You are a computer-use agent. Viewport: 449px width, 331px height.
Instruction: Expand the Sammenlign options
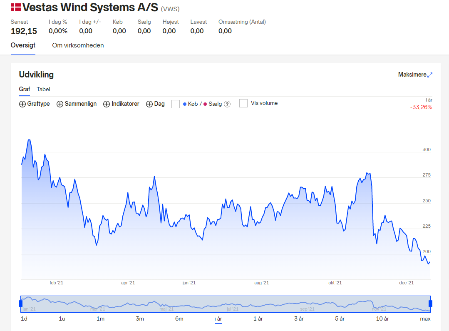click(x=77, y=104)
